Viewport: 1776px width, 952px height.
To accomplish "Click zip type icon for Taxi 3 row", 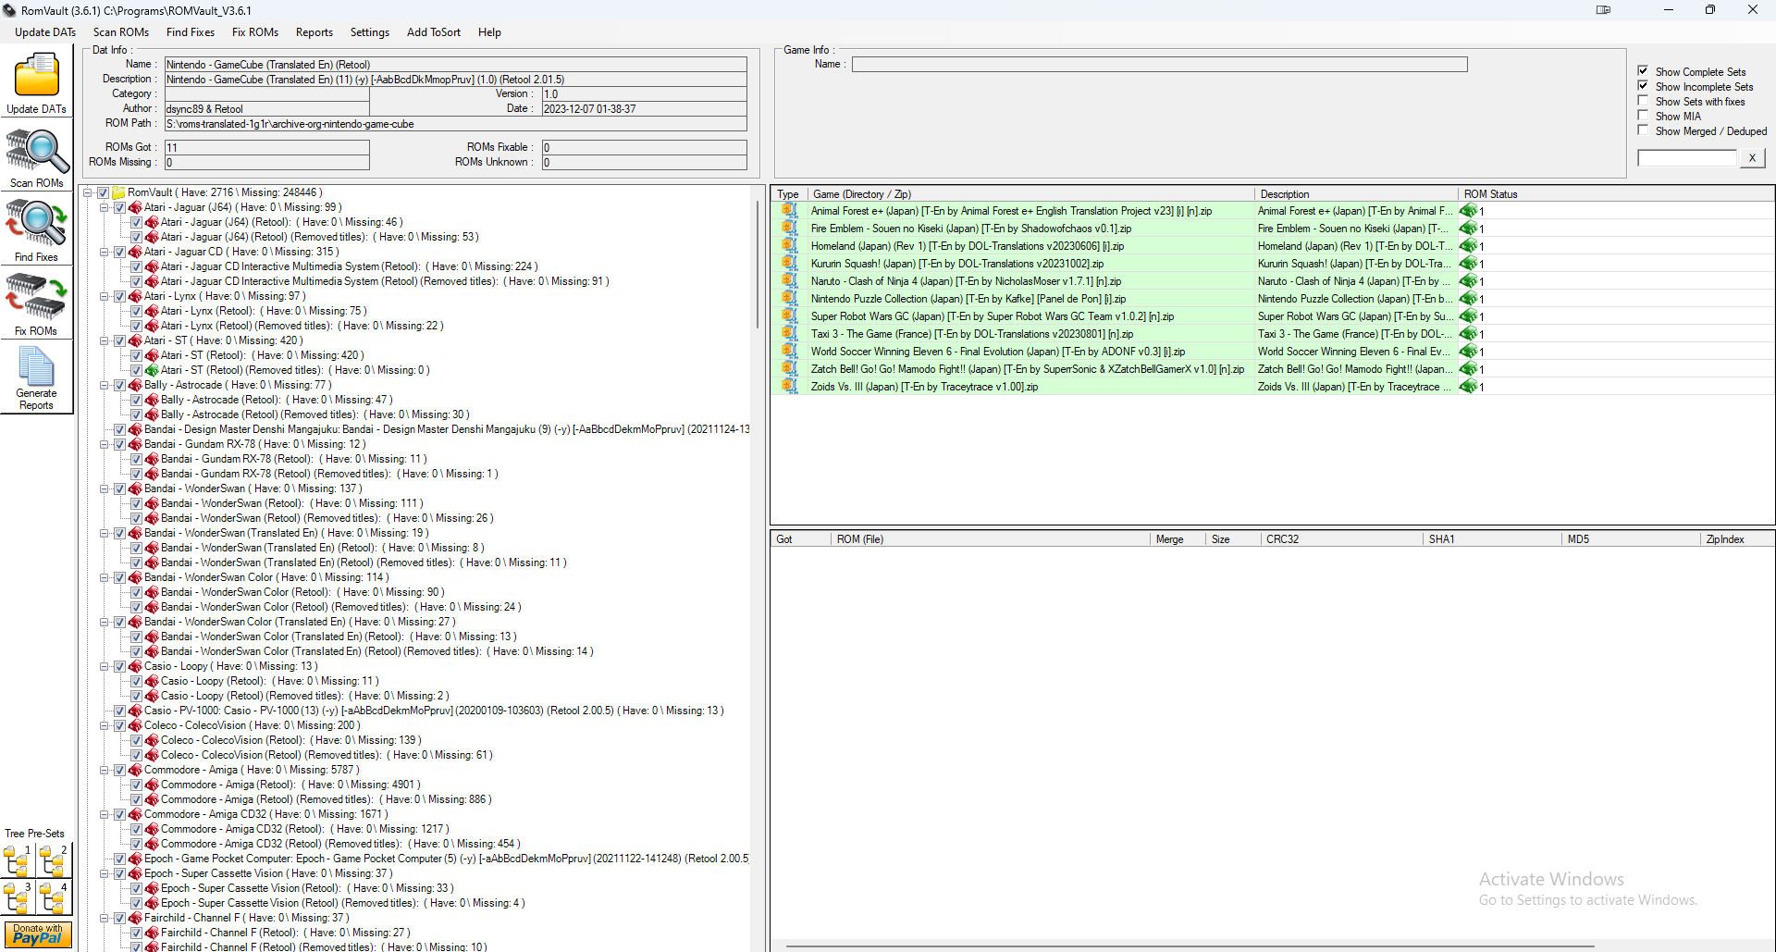I will [789, 333].
